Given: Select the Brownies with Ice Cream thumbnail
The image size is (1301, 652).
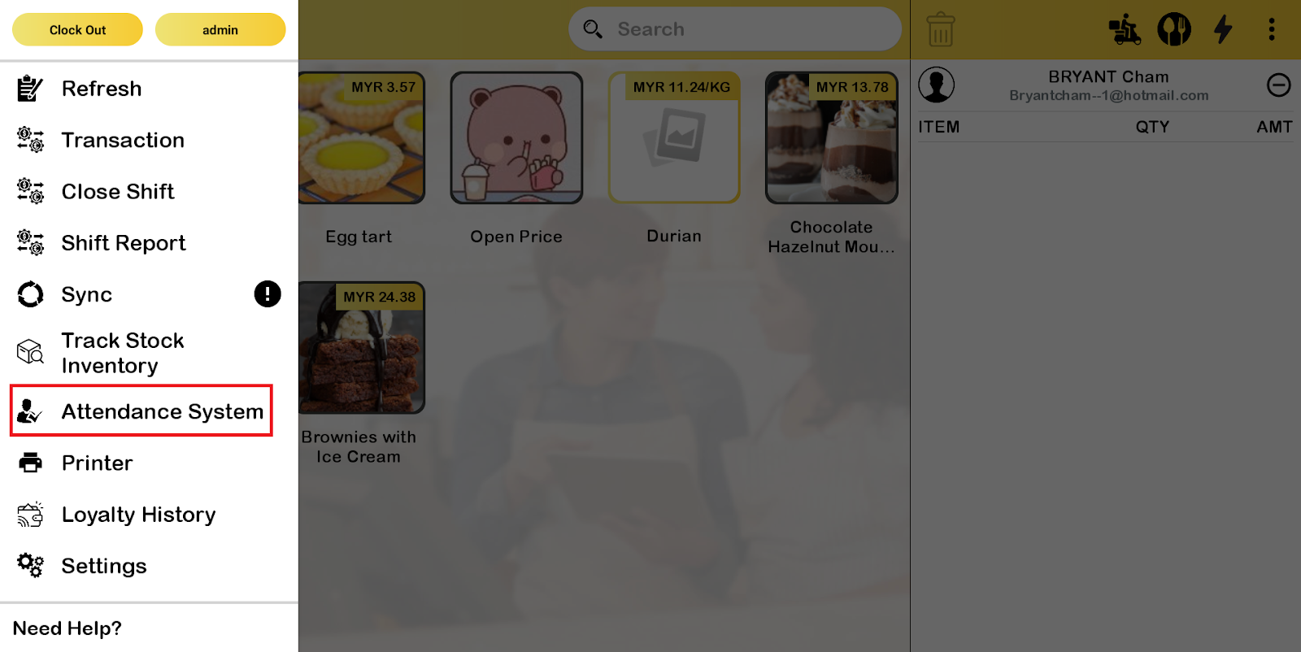Looking at the screenshot, I should pyautogui.click(x=361, y=348).
